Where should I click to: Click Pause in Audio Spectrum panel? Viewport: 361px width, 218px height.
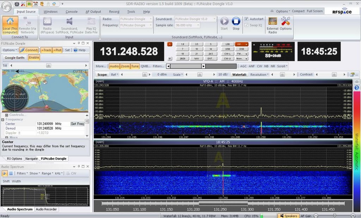click(11, 173)
